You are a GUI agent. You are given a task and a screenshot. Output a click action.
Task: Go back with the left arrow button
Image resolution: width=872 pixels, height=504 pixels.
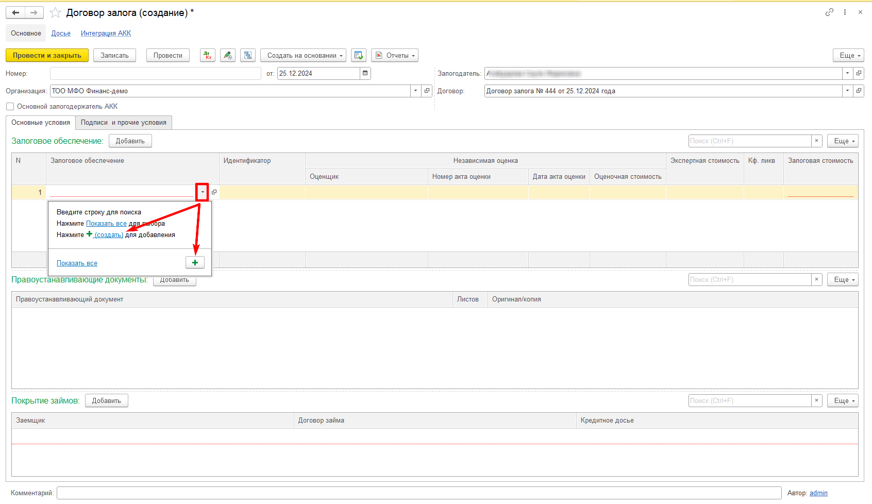pyautogui.click(x=15, y=12)
